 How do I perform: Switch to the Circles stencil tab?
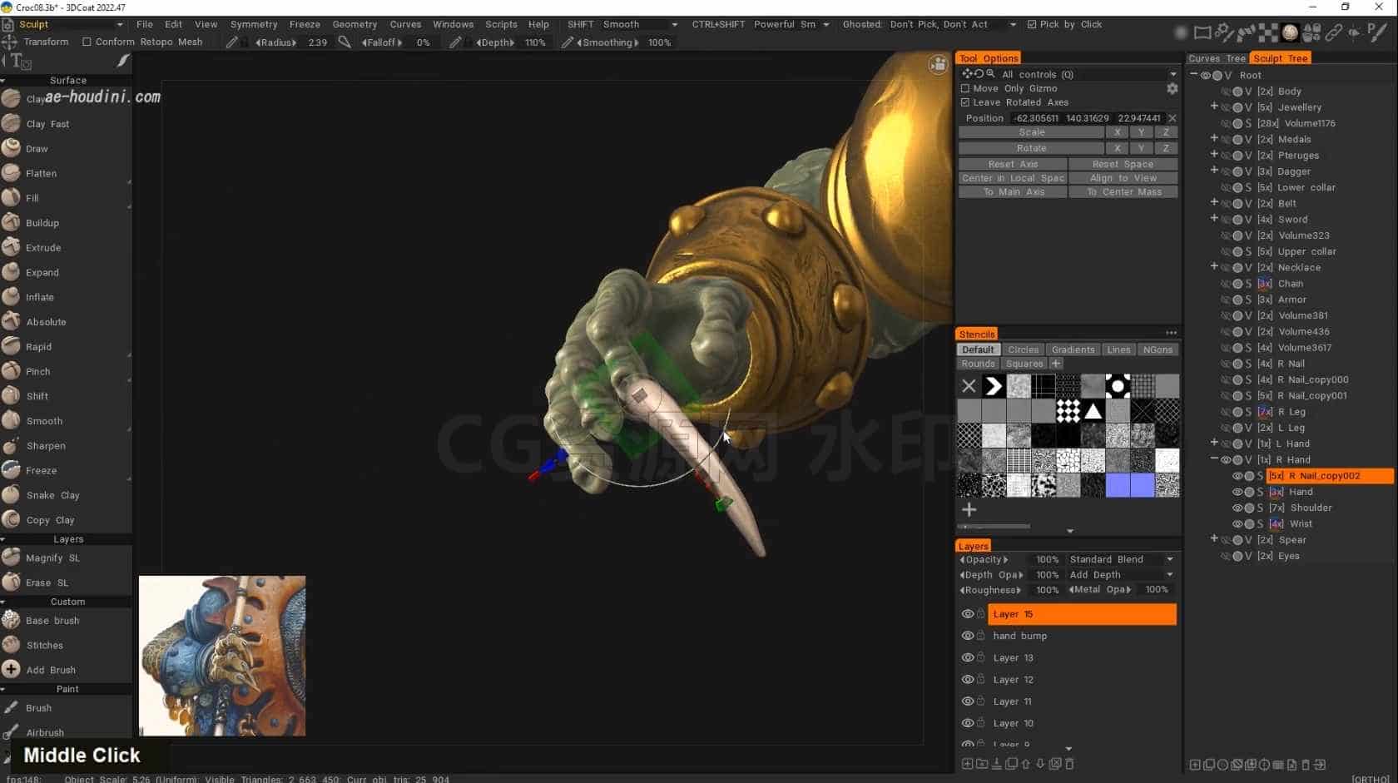click(x=1023, y=349)
